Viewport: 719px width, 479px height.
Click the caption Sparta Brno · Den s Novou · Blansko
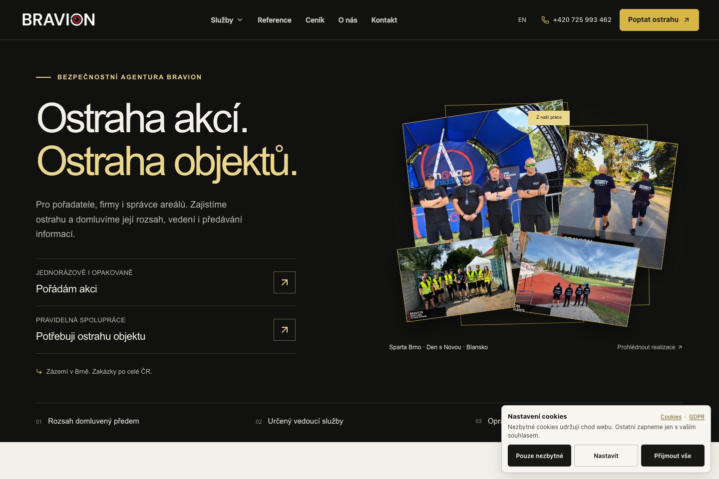pyautogui.click(x=438, y=347)
